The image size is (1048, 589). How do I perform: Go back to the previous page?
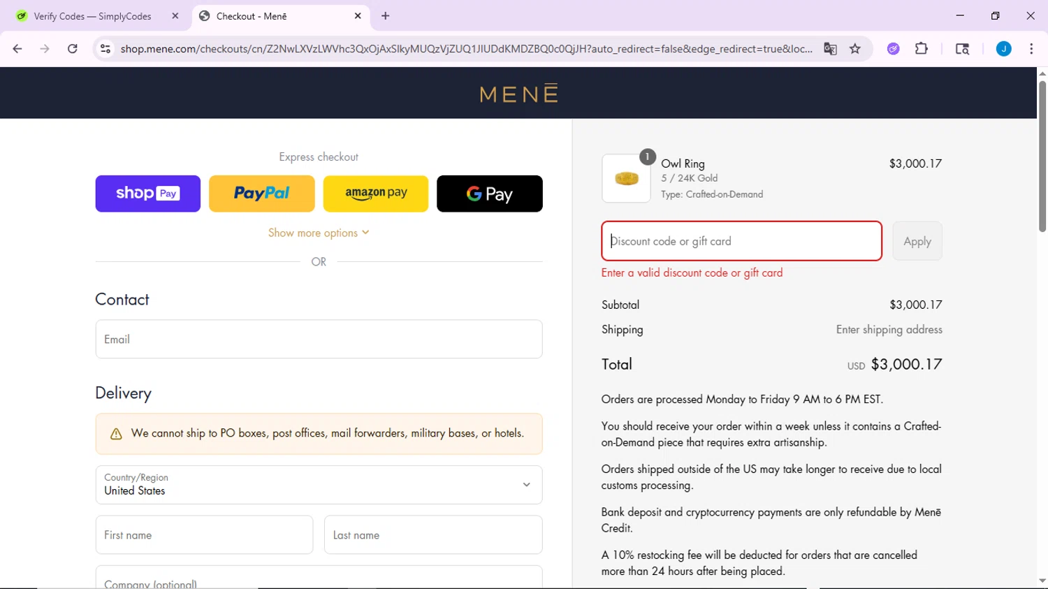[17, 49]
